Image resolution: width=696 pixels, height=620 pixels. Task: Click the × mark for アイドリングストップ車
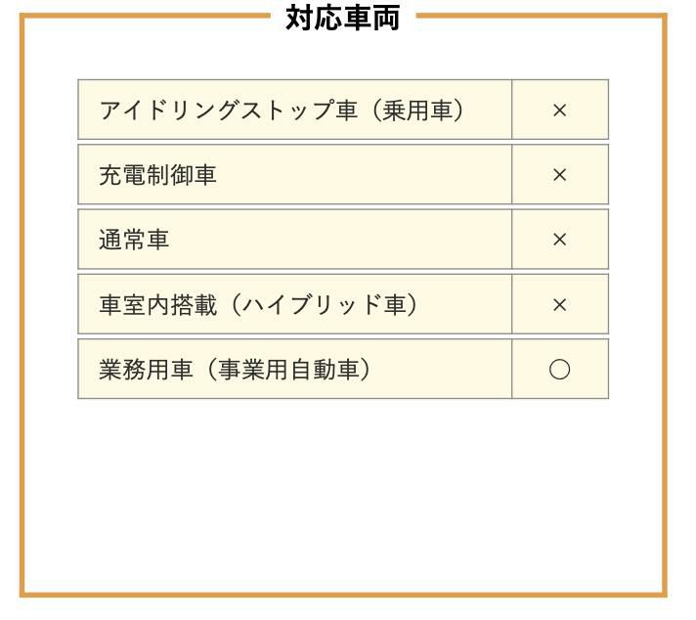pyautogui.click(x=559, y=111)
